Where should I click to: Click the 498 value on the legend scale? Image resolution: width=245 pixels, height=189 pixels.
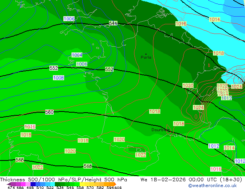click(30, 187)
